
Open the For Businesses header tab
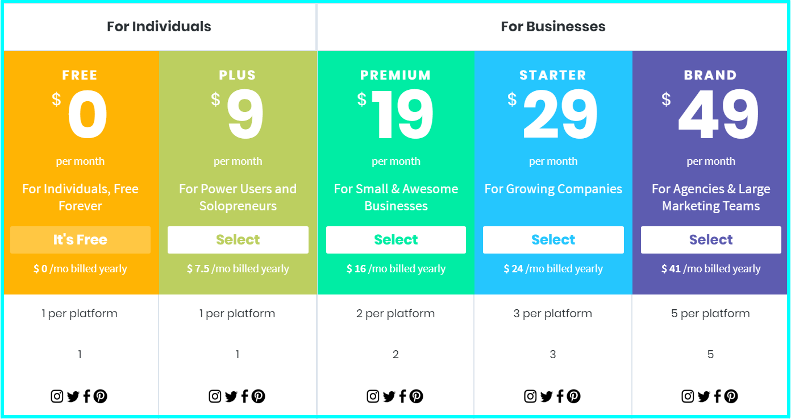[553, 27]
